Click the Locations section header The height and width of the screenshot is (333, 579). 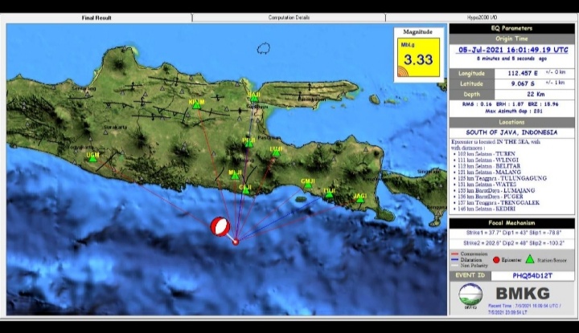pyautogui.click(x=511, y=122)
